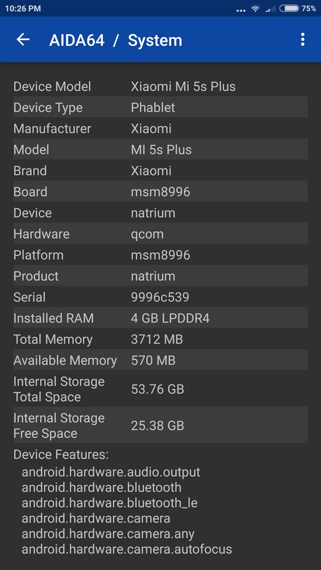
Task: Tap the battery indicator icon
Action: [289, 8]
